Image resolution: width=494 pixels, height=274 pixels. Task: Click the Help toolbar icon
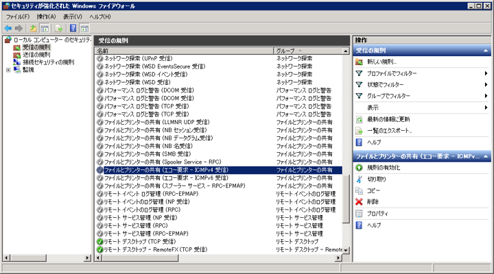point(73,28)
